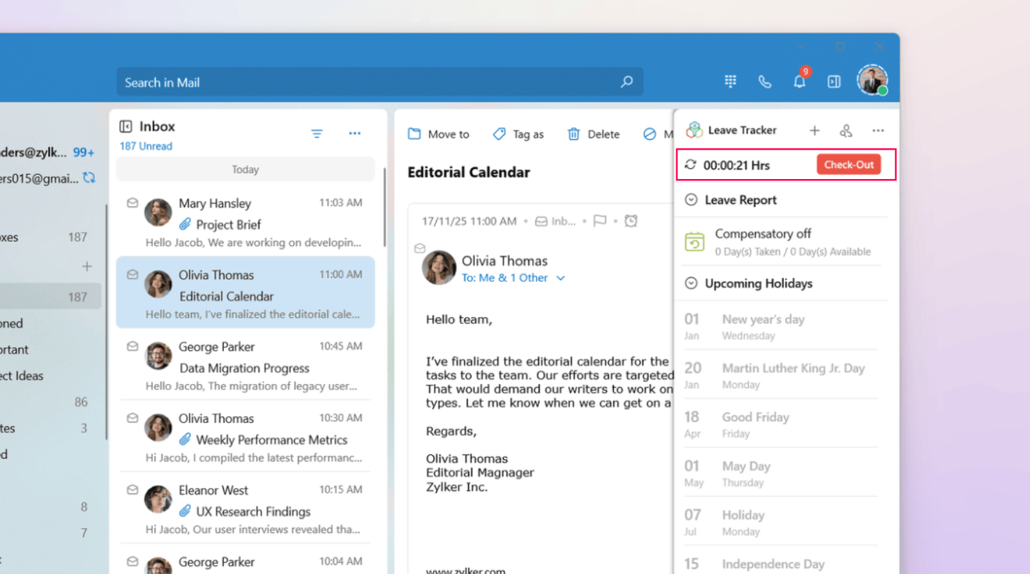Click Move to in the toolbar
Viewport: 1030px width, 574px height.
coord(439,134)
